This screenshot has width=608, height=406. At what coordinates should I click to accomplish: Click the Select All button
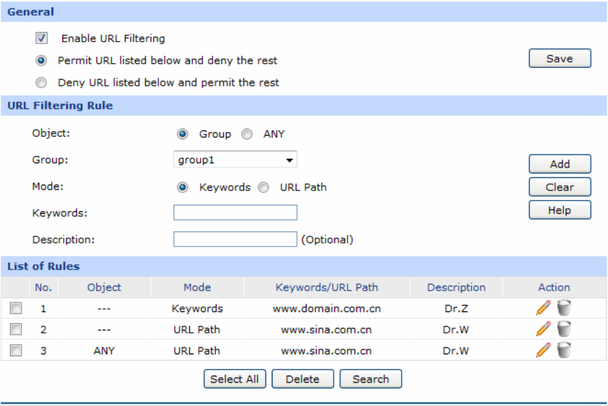point(235,379)
